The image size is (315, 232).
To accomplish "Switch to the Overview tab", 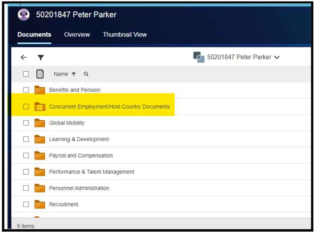I will pyautogui.click(x=77, y=35).
